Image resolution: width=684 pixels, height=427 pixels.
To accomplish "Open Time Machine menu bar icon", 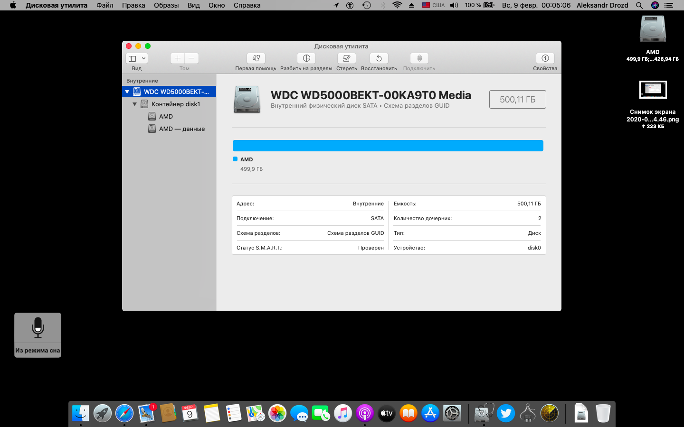I will (x=367, y=5).
